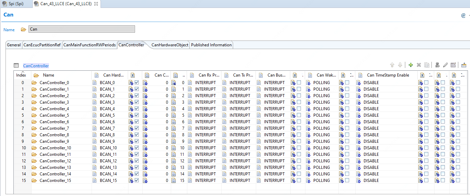Uncheck the checked box in CanController_3 row
This screenshot has height=196, width=470.
137,102
